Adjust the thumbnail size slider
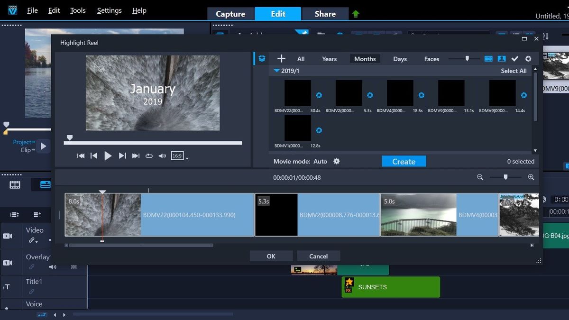The image size is (569, 320). pos(468,58)
